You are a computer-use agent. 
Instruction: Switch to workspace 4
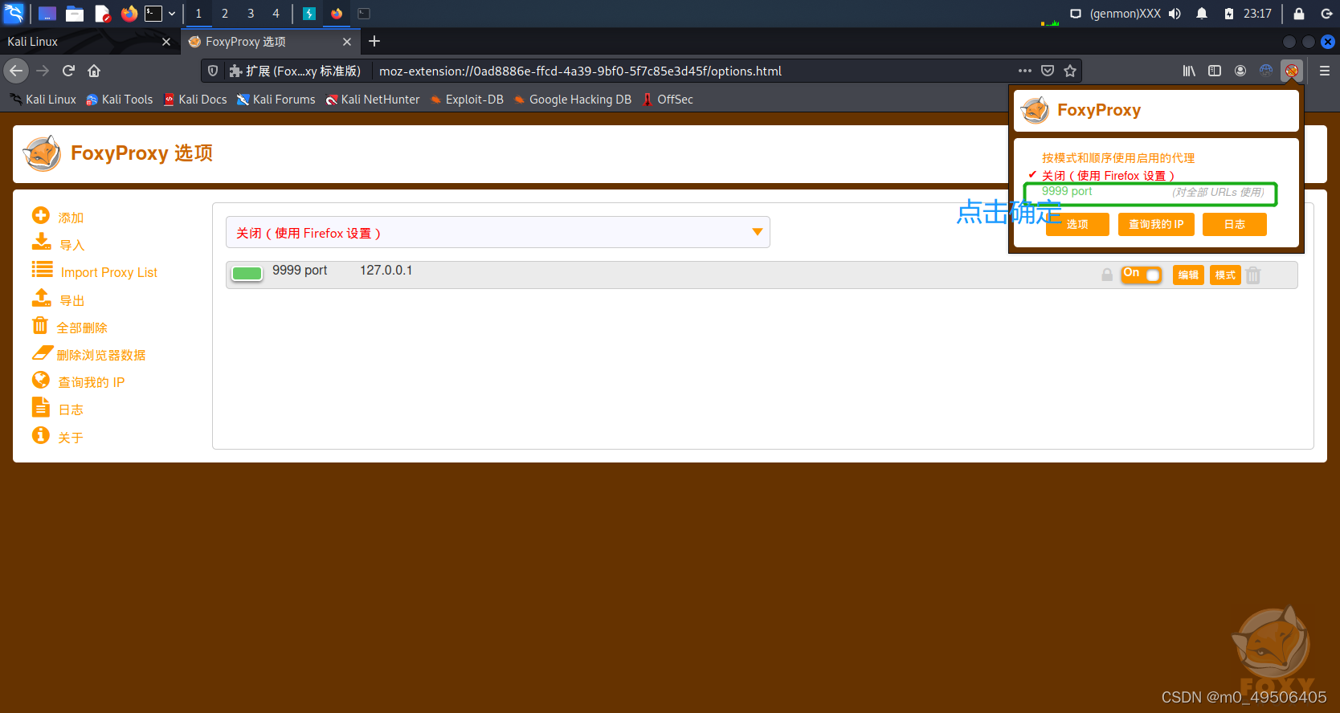(x=276, y=13)
